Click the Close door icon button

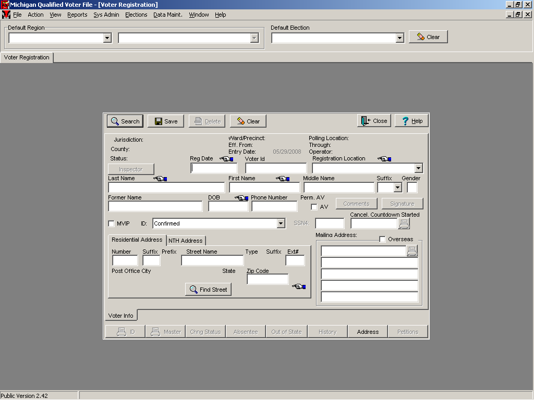(374, 121)
